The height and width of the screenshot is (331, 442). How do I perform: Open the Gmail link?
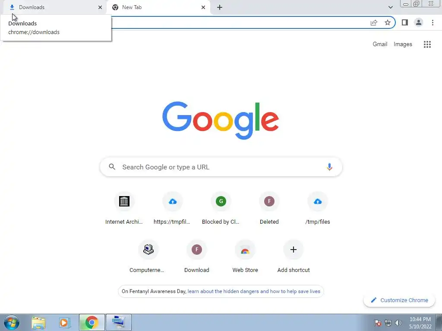click(x=380, y=44)
